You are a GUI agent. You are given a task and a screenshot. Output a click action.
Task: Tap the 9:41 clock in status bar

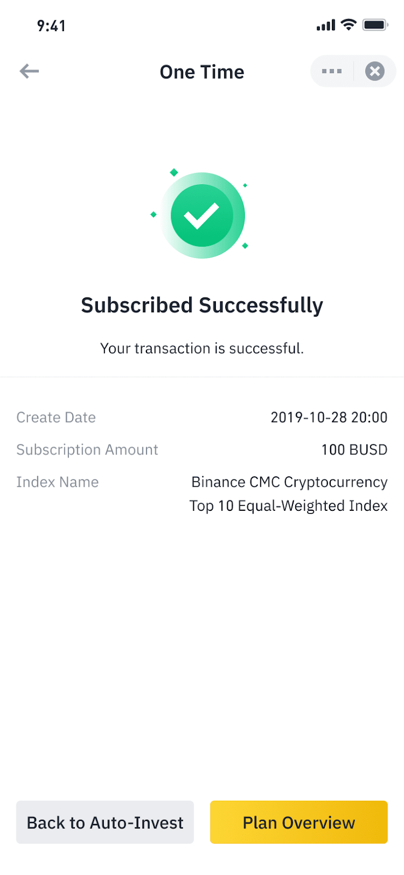pyautogui.click(x=51, y=26)
